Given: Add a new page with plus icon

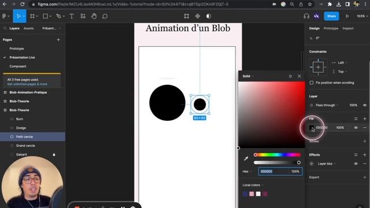Looking at the screenshot, I should [x=58, y=40].
